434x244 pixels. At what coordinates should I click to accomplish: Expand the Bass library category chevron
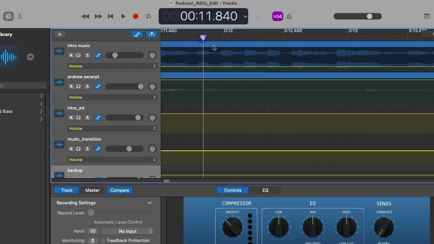click(41, 111)
